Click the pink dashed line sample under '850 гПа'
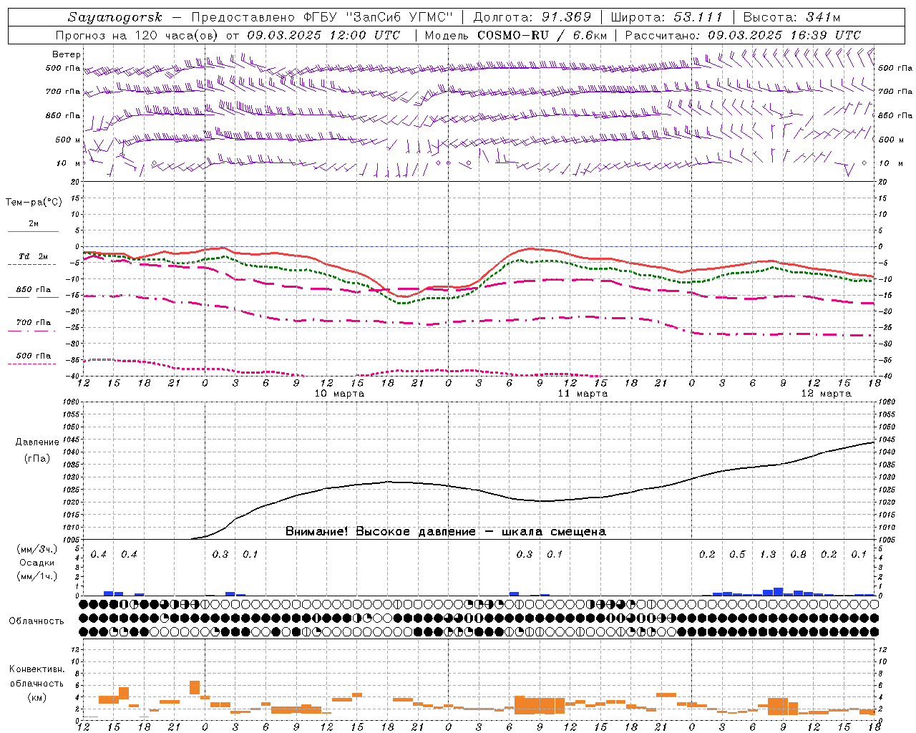 [x=33, y=297]
